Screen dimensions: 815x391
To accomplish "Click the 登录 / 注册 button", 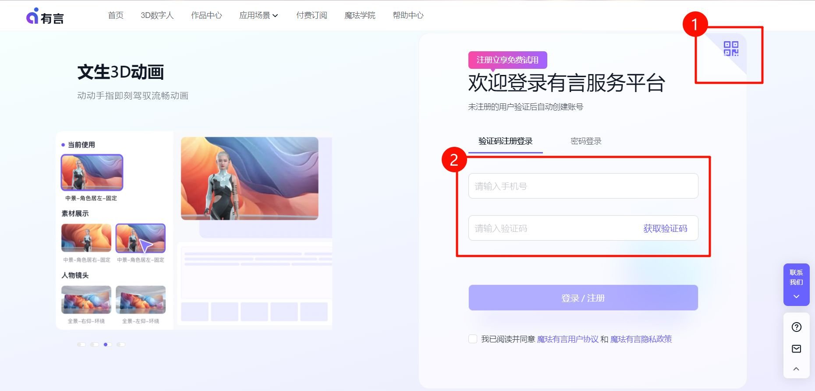I will [583, 298].
